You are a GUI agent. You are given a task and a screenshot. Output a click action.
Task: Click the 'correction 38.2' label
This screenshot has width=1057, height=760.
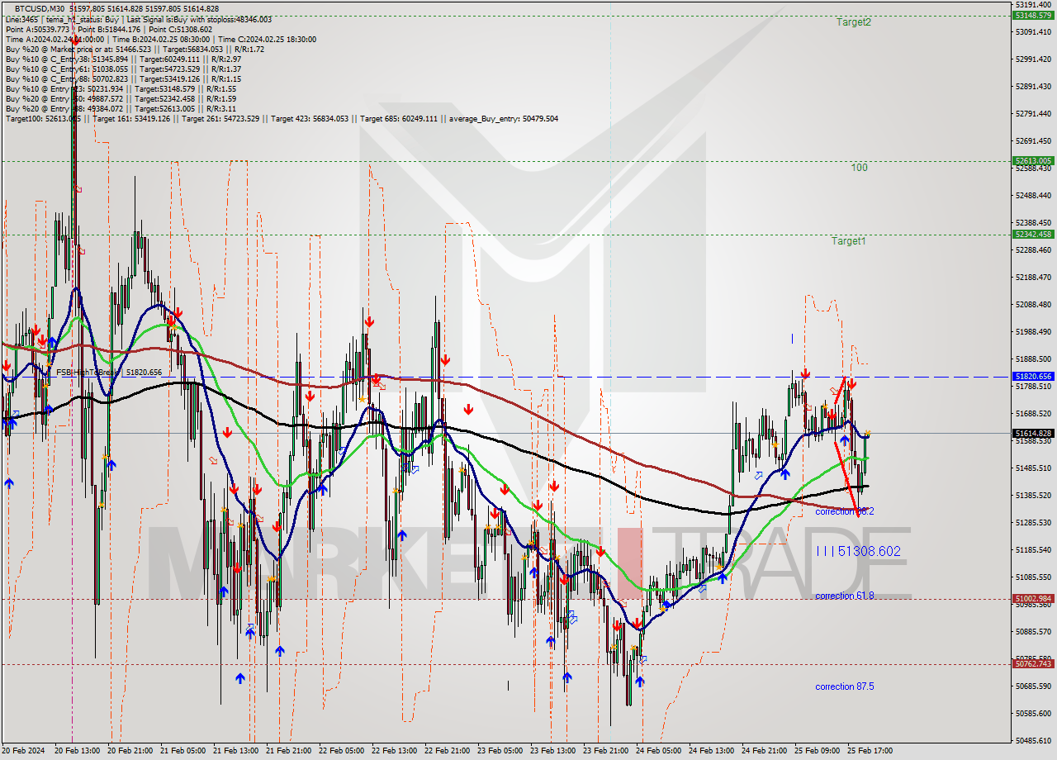click(844, 511)
